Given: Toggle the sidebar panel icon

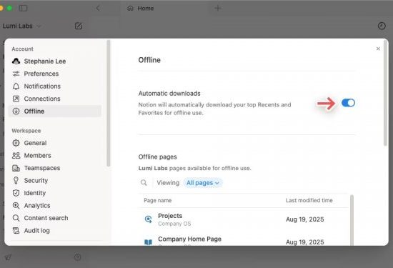Looking at the screenshot, I should pos(23,9).
